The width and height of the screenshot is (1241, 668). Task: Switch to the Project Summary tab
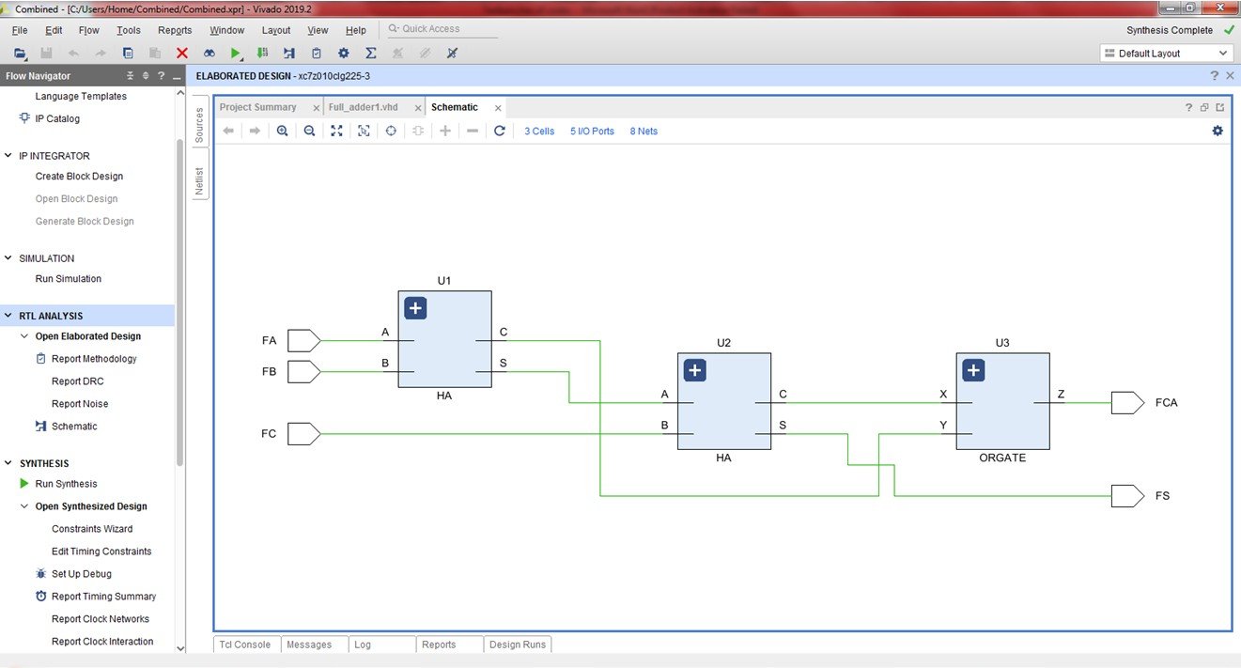pyautogui.click(x=258, y=107)
